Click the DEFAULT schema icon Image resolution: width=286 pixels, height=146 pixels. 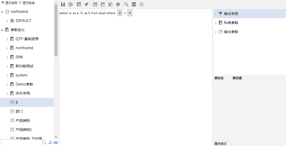(12, 21)
